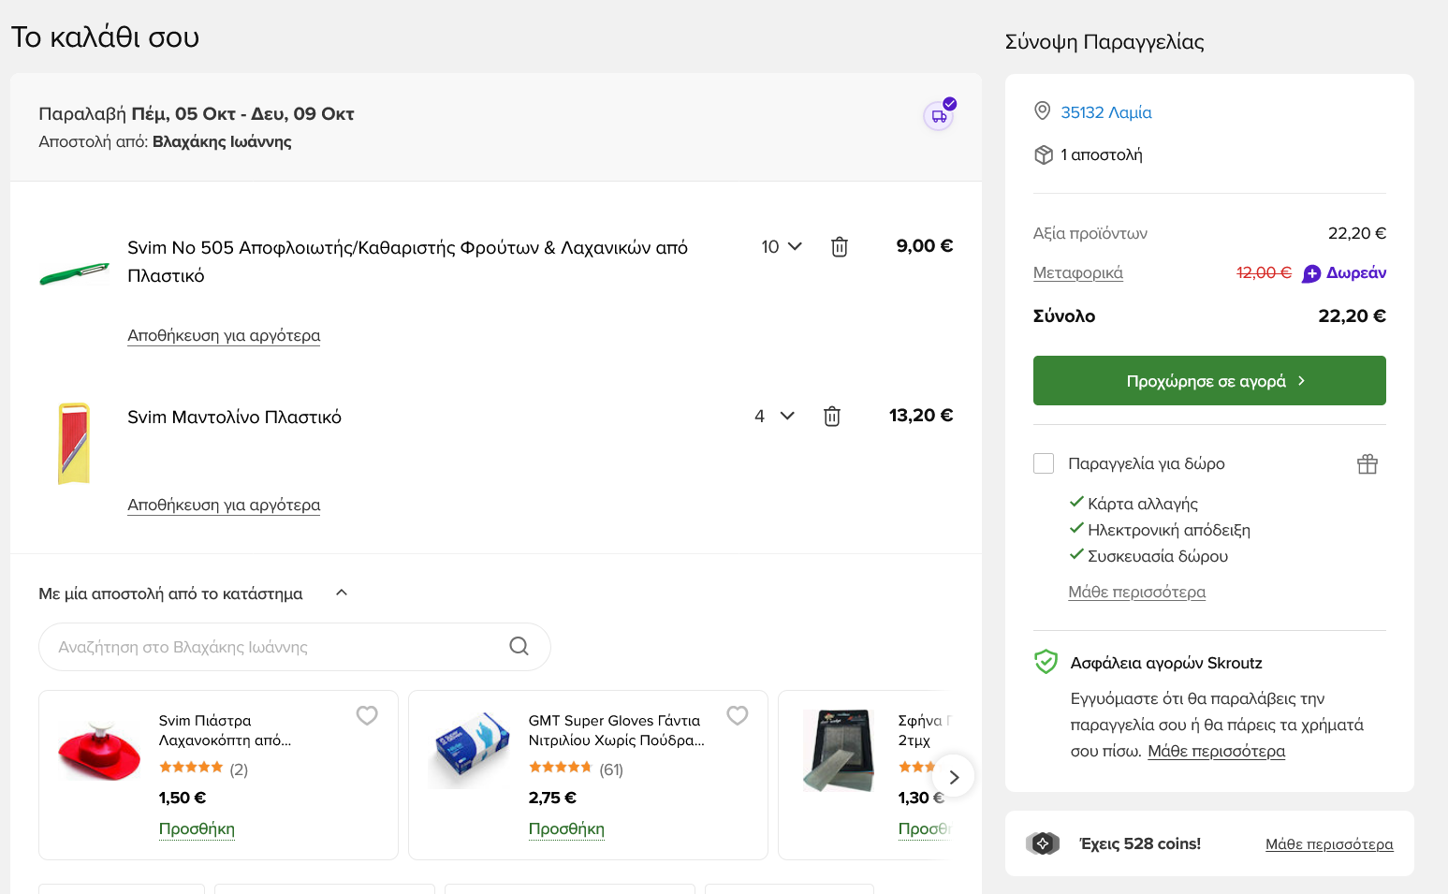Click Μάθε περισσότερα in Skroutz protection text
Image resolution: width=1448 pixels, height=894 pixels.
pos(1217,751)
